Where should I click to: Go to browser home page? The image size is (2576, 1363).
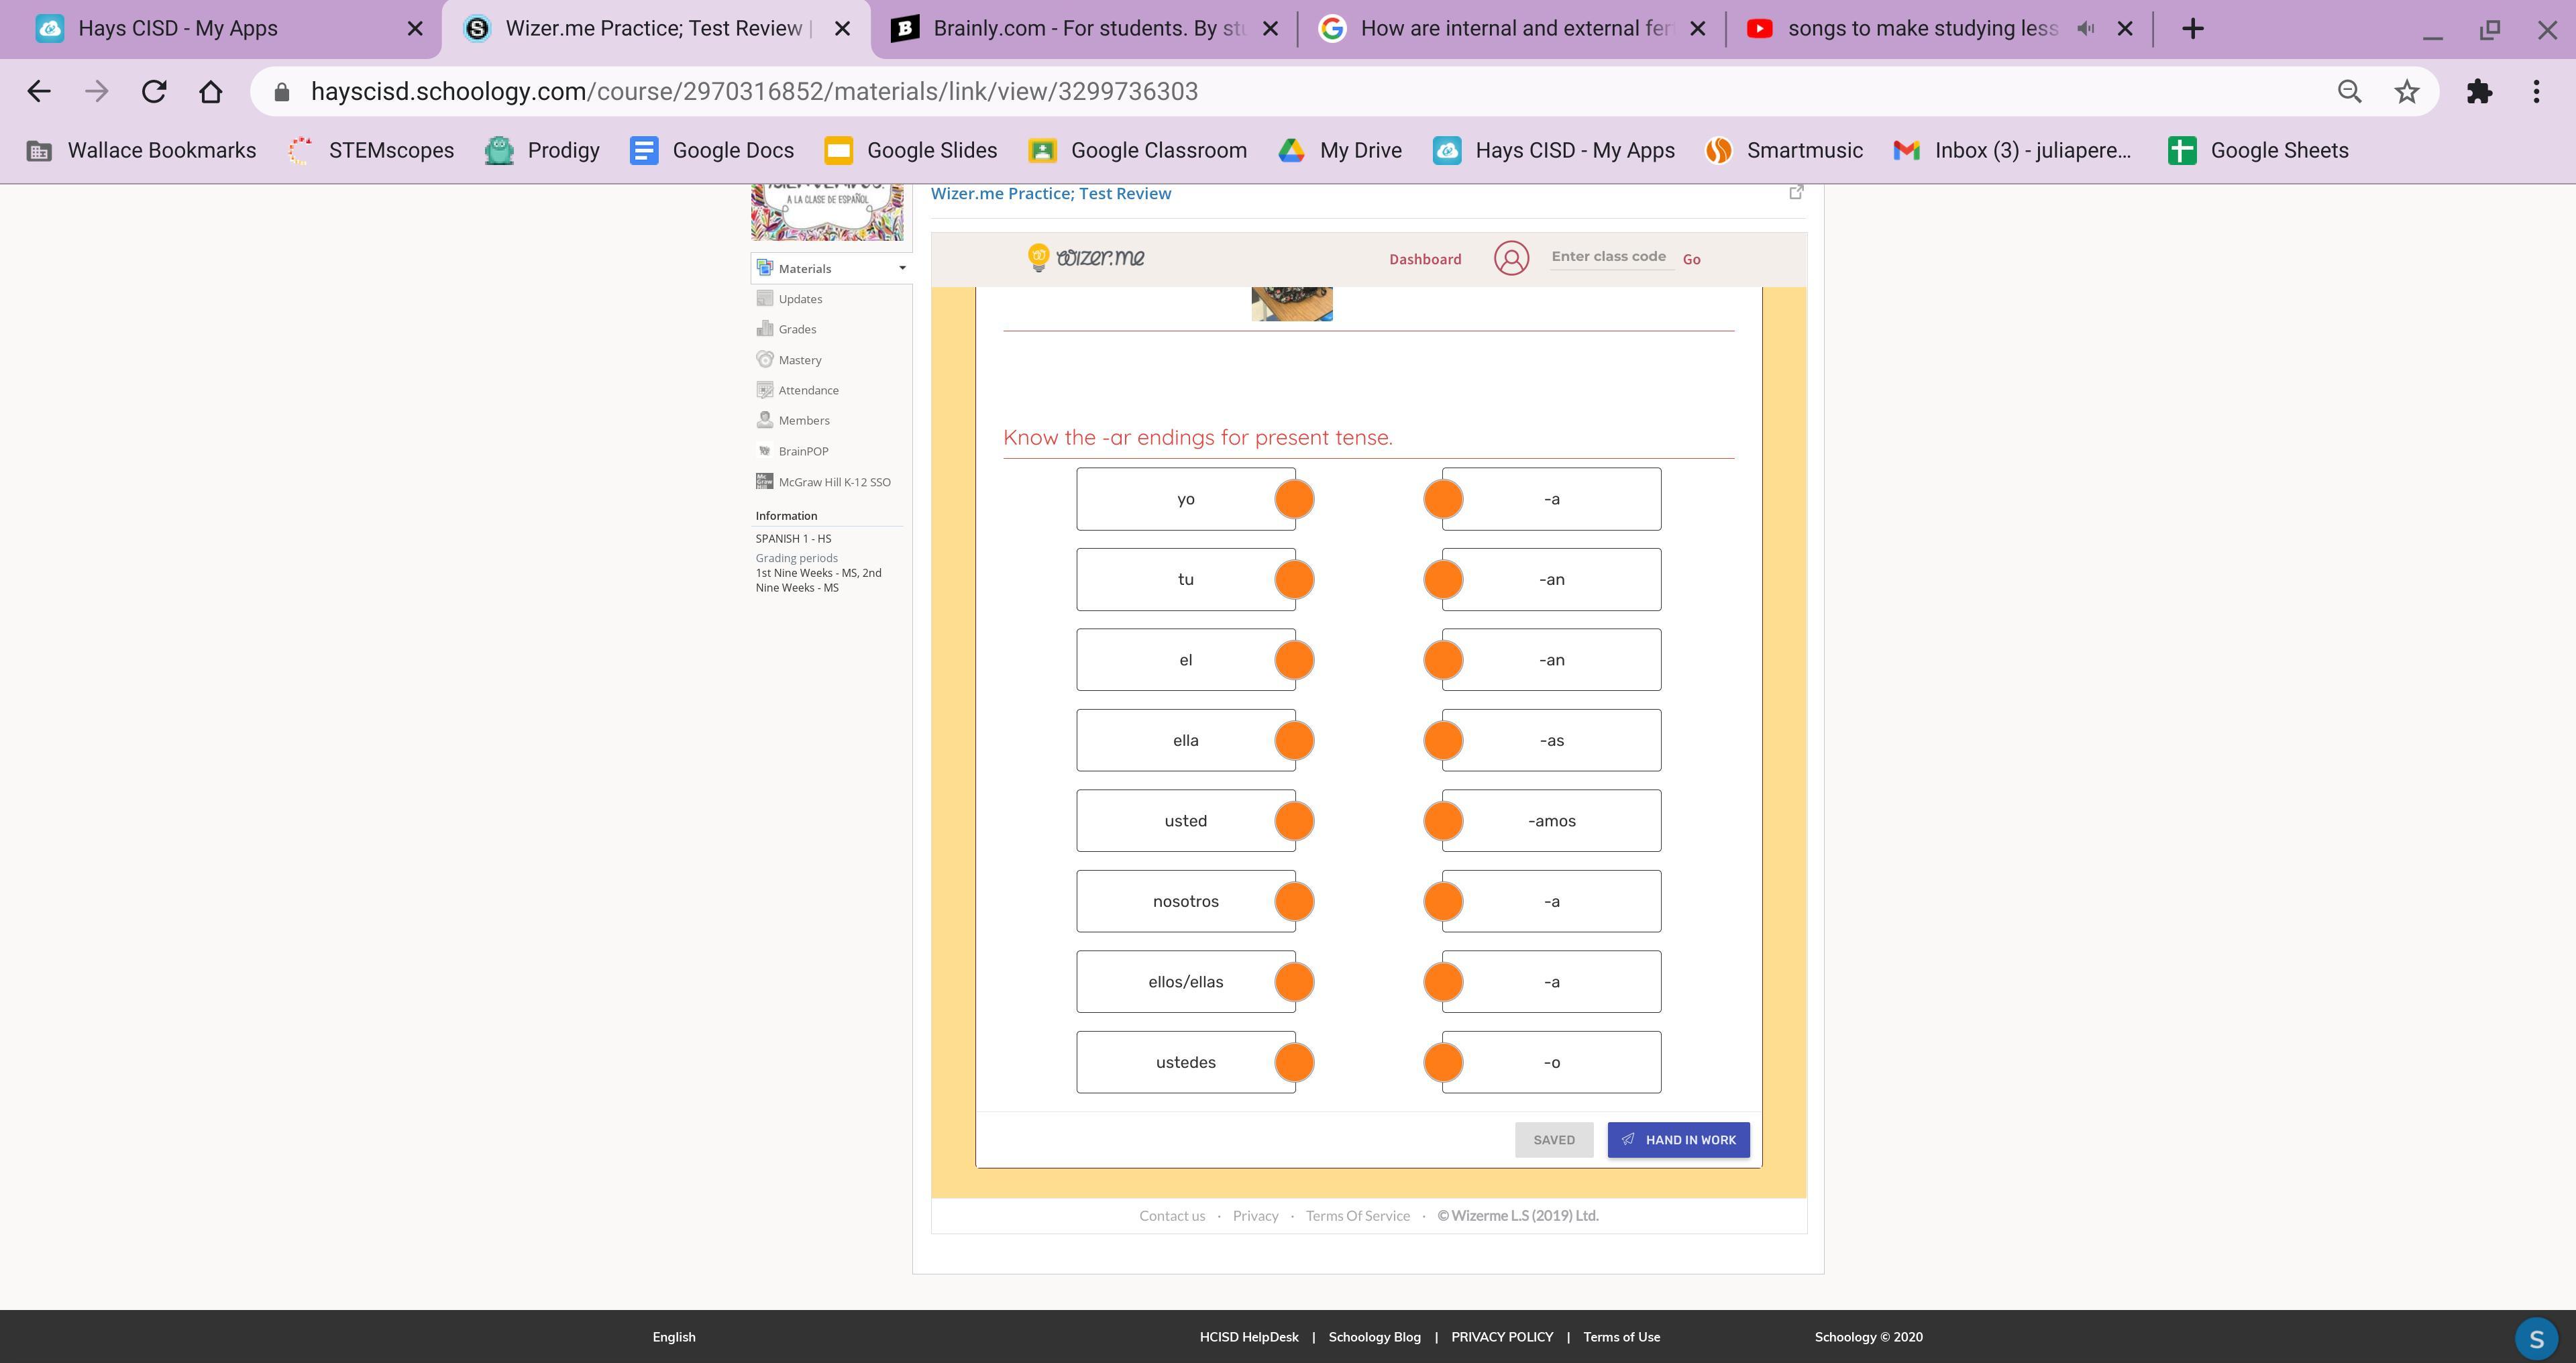(210, 92)
